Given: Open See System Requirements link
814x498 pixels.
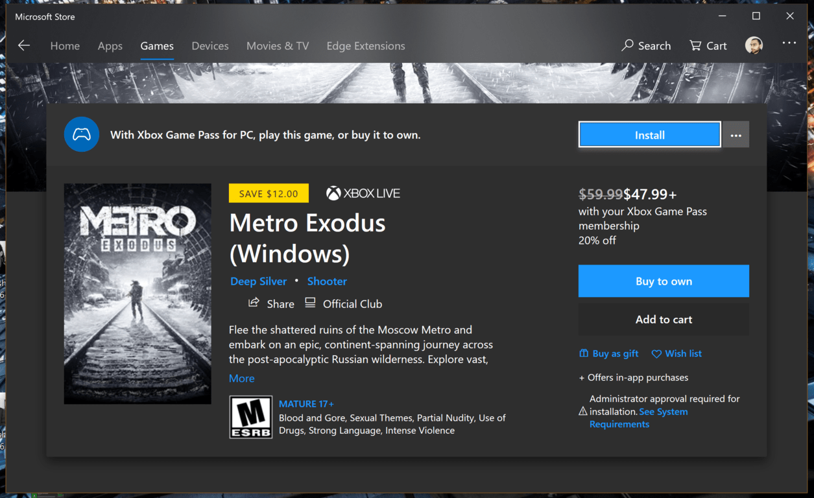Looking at the screenshot, I should (638, 418).
